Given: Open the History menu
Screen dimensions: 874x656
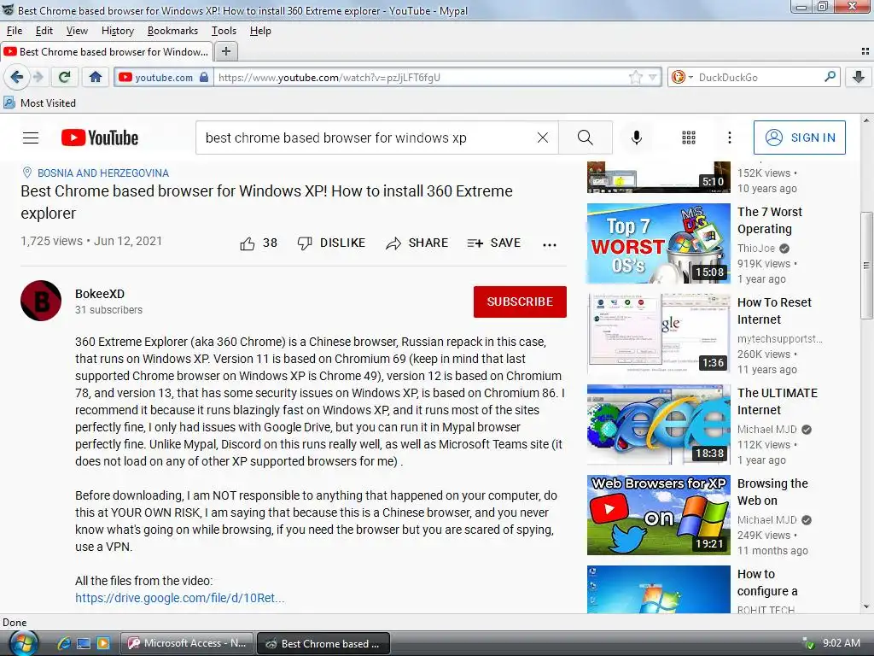Looking at the screenshot, I should pos(118,31).
